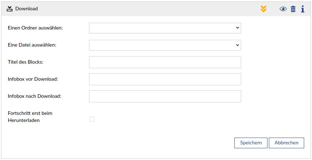Click into 'Infobox vor Download' field

[x=165, y=79]
